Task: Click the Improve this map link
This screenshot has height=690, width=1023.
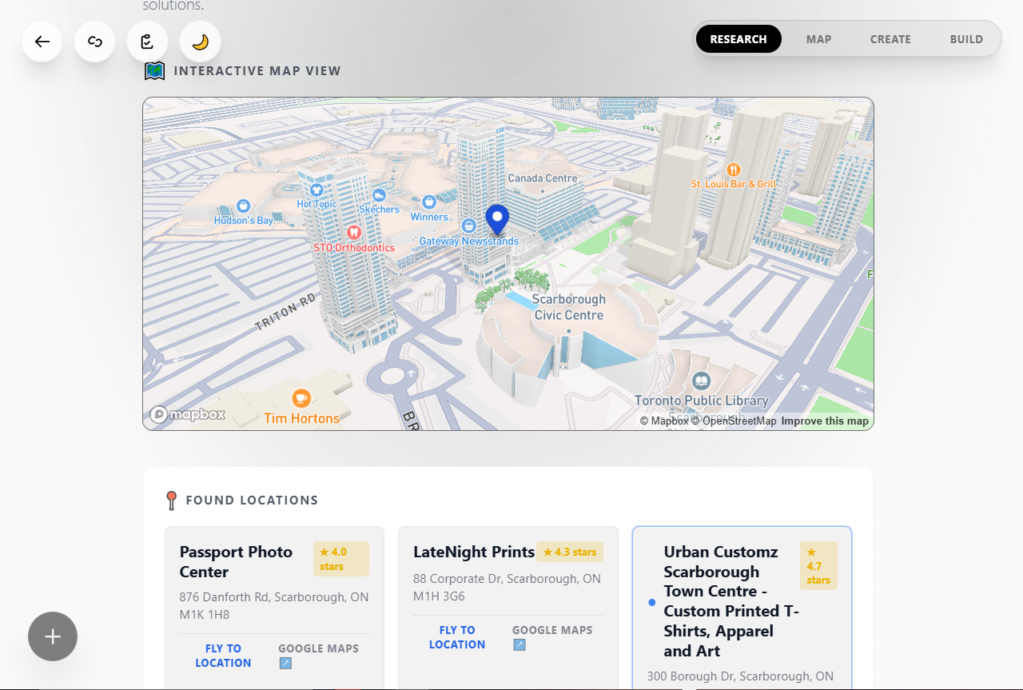Action: [x=825, y=421]
